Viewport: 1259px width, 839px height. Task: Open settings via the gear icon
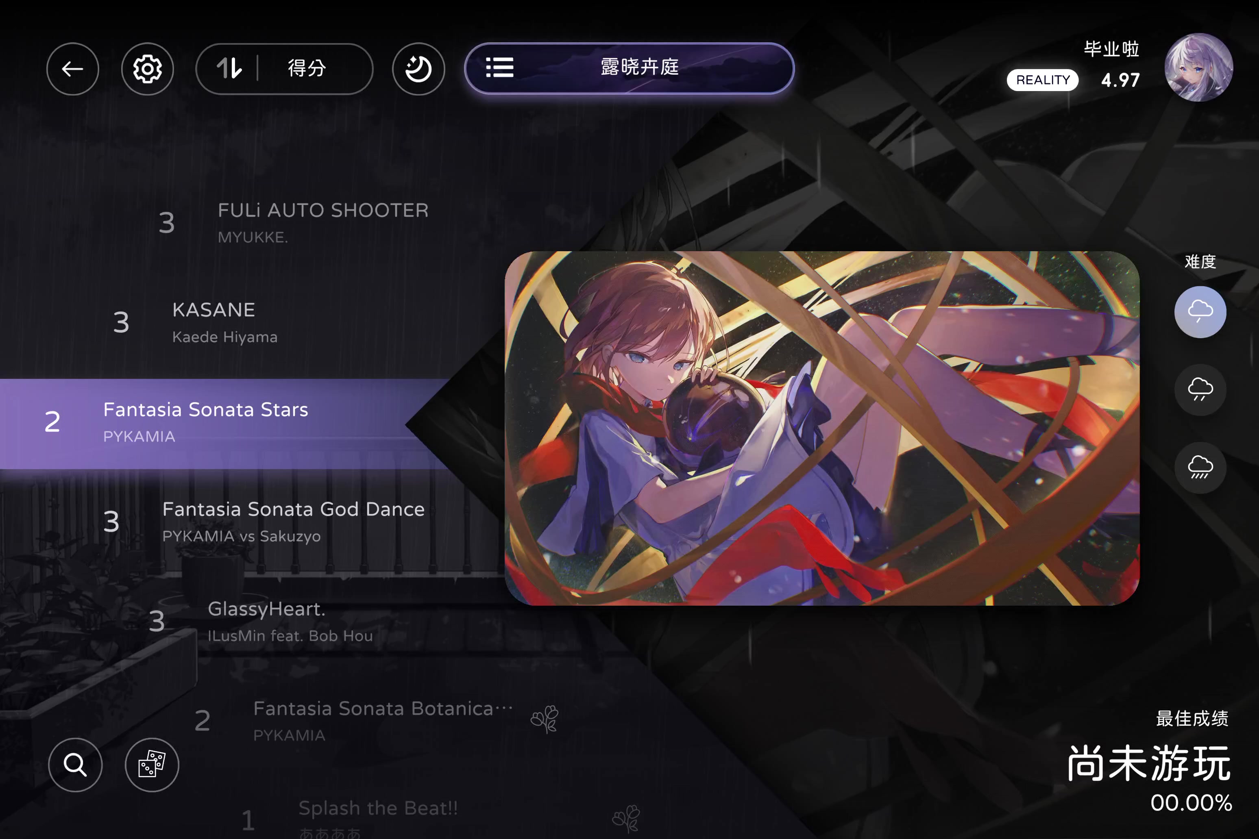pyautogui.click(x=147, y=69)
